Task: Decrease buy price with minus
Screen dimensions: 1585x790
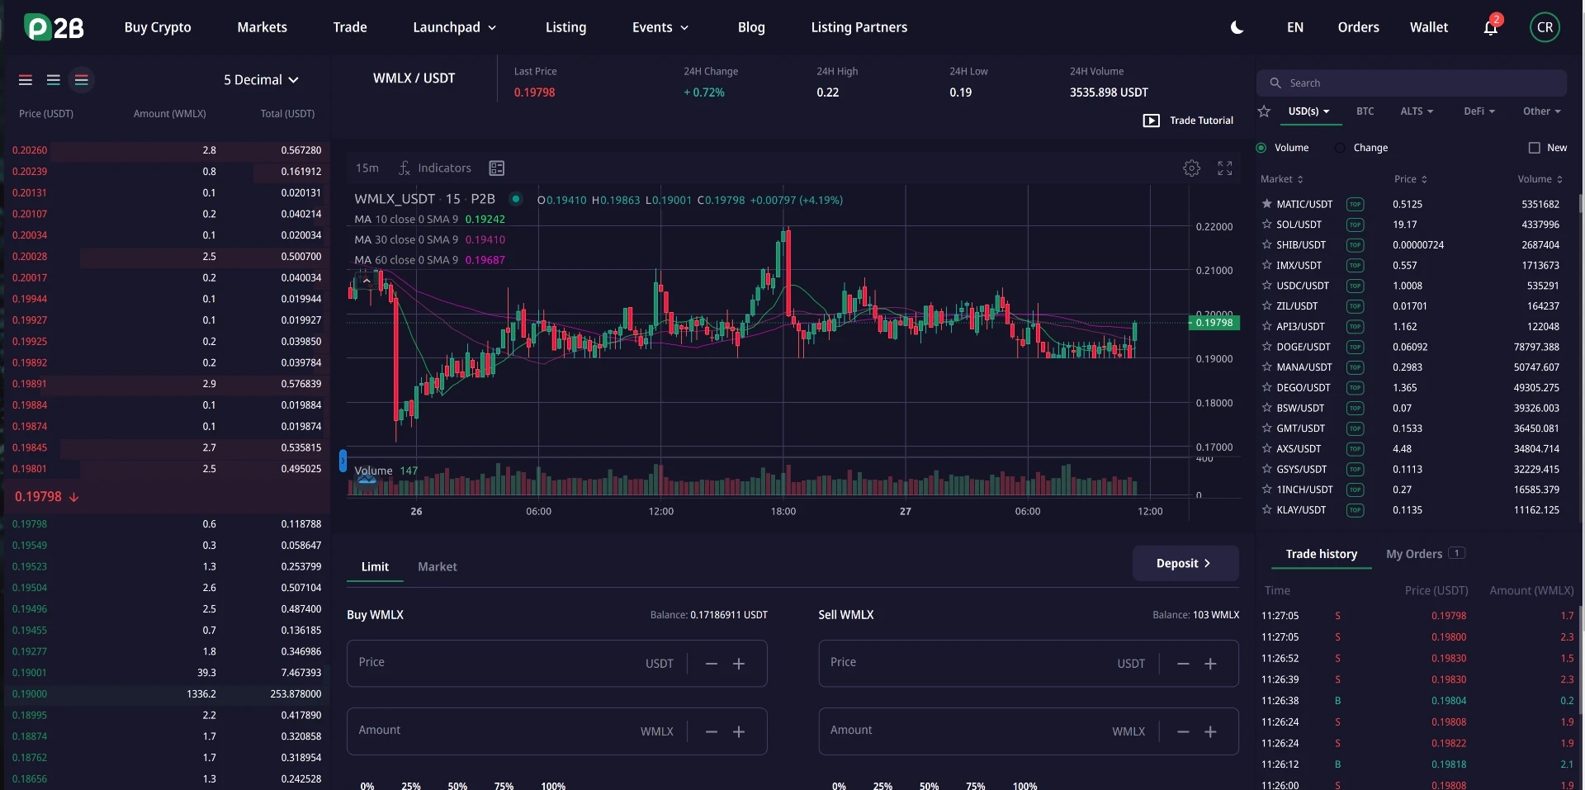Action: click(x=712, y=664)
